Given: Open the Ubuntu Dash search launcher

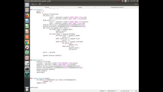Looking at the screenshot, I should pos(27,5).
